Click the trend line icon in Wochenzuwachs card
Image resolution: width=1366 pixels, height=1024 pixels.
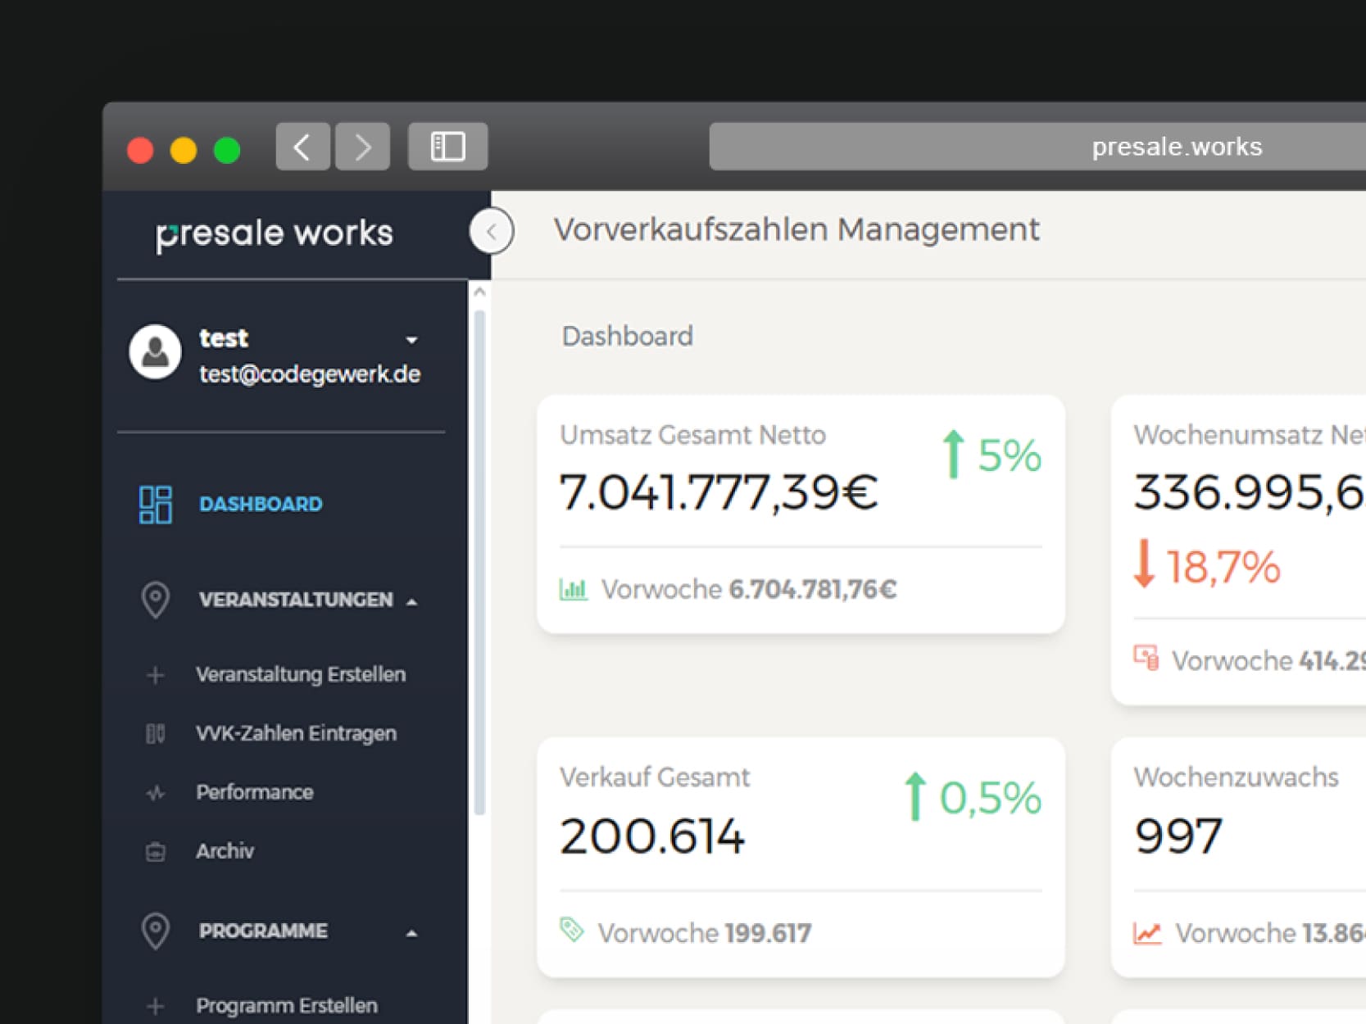[1147, 932]
